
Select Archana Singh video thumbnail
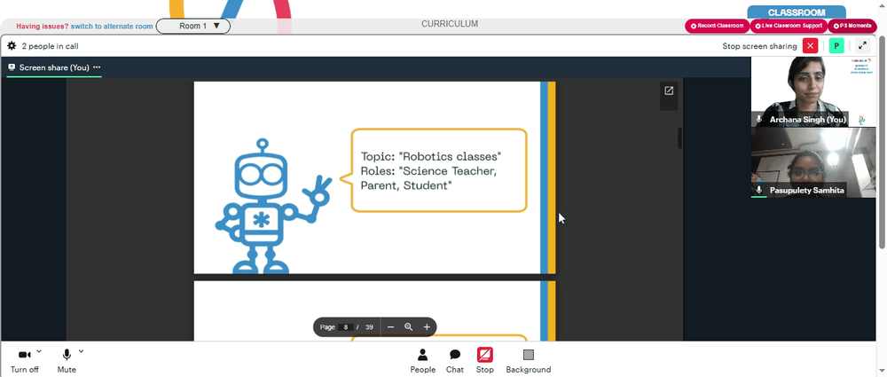click(x=813, y=91)
